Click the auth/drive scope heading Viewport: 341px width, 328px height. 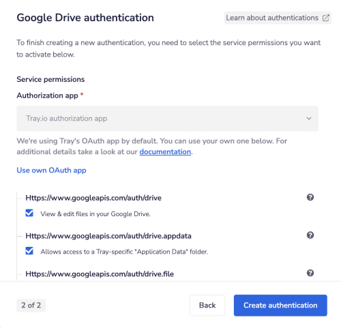93,198
